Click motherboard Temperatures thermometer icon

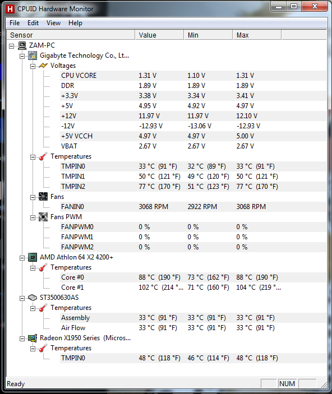tap(43, 156)
